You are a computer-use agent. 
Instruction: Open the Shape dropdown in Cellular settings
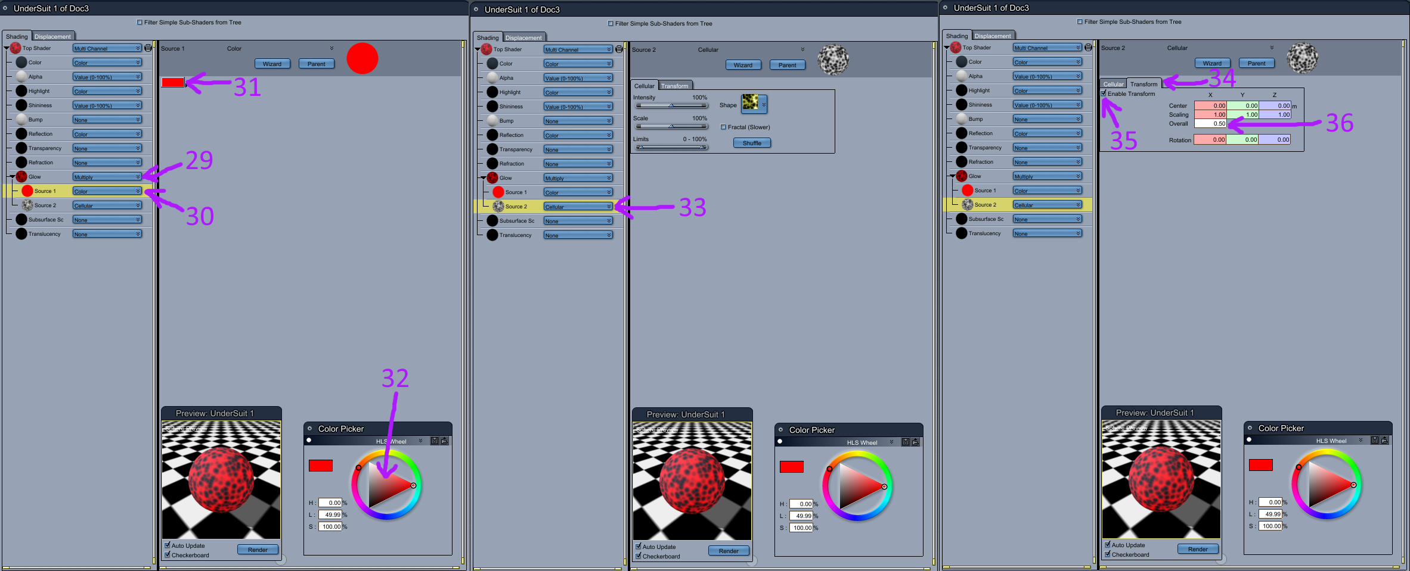coord(754,104)
